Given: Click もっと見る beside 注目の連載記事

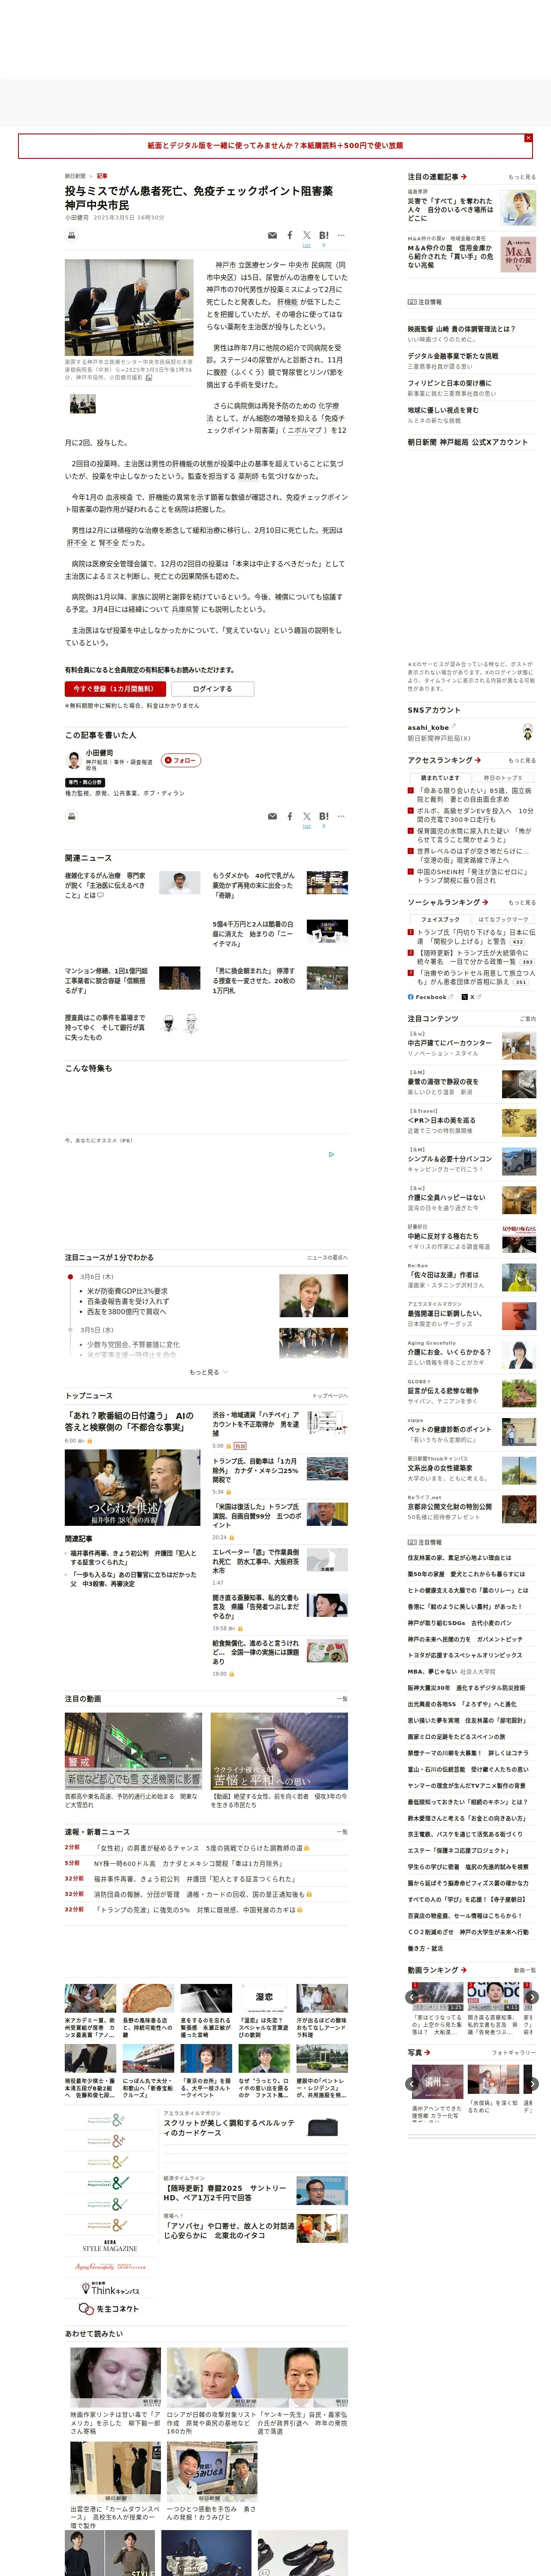Looking at the screenshot, I should pyautogui.click(x=522, y=177).
